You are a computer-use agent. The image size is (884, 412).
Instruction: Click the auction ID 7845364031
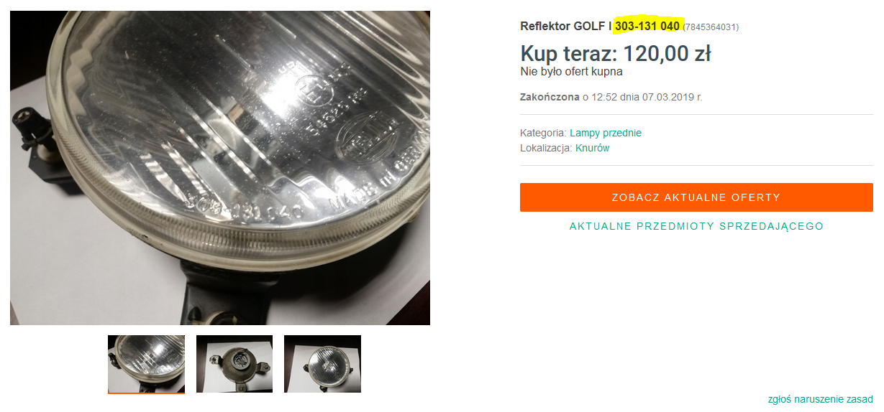tap(711, 27)
